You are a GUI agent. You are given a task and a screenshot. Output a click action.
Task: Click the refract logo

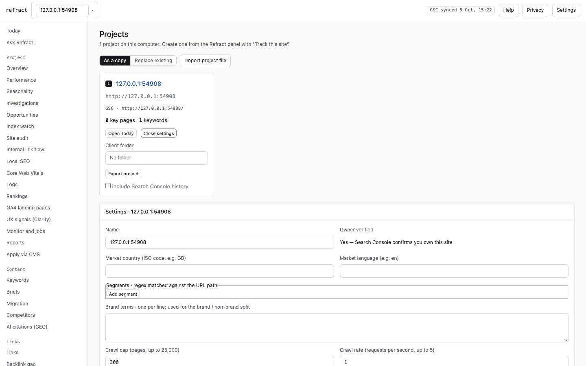pos(17,10)
